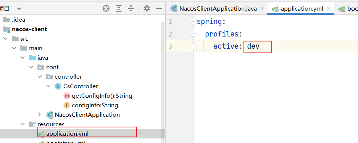
Task: Click the configInfo field icon
Action: coord(66,105)
